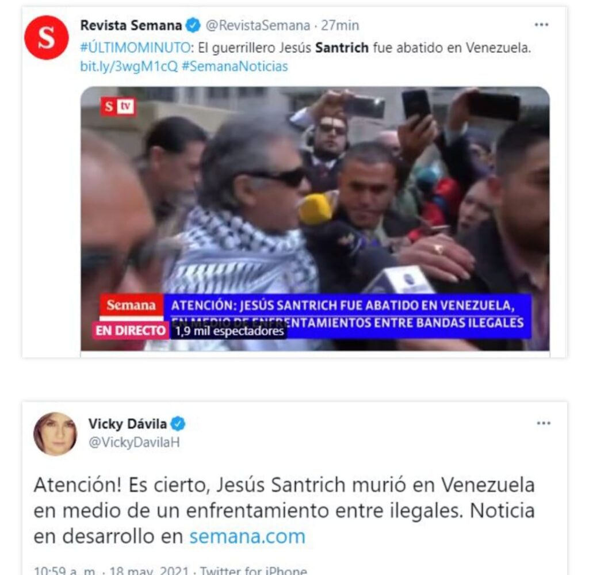Click Vicky Dávila verified badge
The image size is (589, 575).
click(x=178, y=424)
